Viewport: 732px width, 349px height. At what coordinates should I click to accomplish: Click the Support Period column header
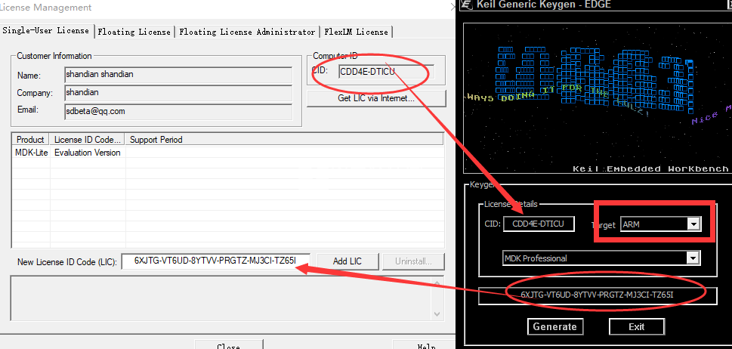tap(284, 140)
